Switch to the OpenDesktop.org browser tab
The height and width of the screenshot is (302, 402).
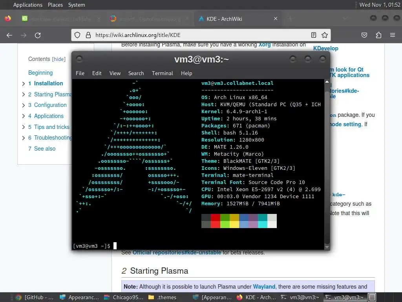[x=150, y=18]
